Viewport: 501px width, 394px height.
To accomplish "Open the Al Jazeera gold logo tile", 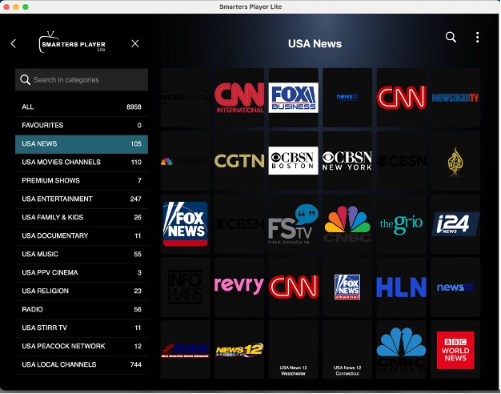I will [455, 160].
